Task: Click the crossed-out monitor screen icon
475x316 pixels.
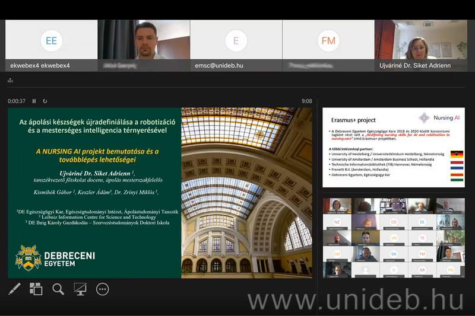Action: point(80,289)
